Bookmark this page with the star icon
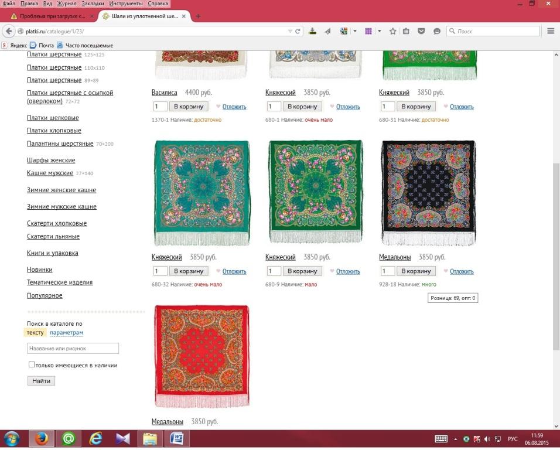Image resolution: width=560 pixels, height=450 pixels. 393,31
